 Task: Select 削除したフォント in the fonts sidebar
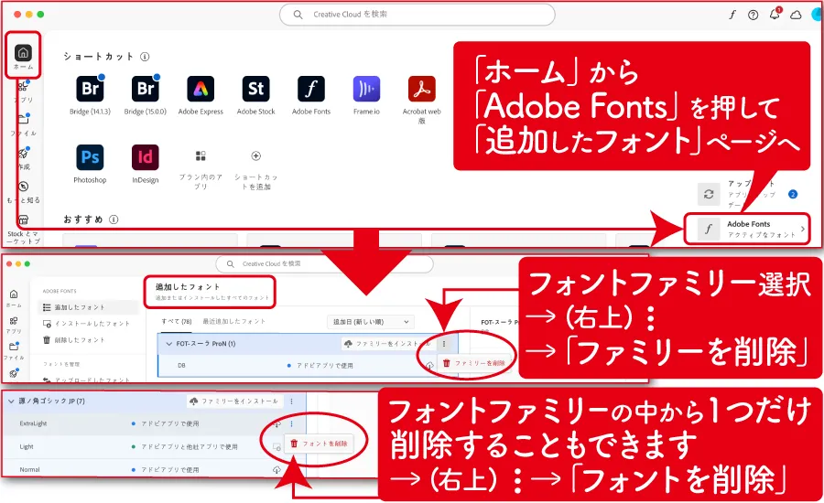(x=81, y=340)
